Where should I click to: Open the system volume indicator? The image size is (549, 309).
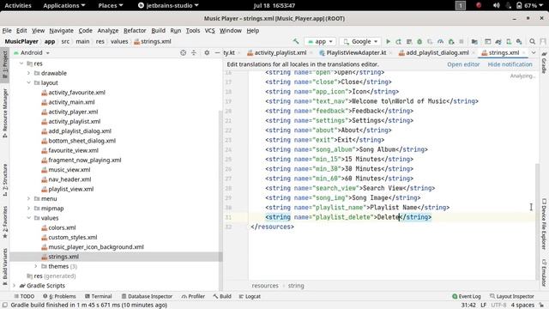pyautogui.click(x=496, y=5)
